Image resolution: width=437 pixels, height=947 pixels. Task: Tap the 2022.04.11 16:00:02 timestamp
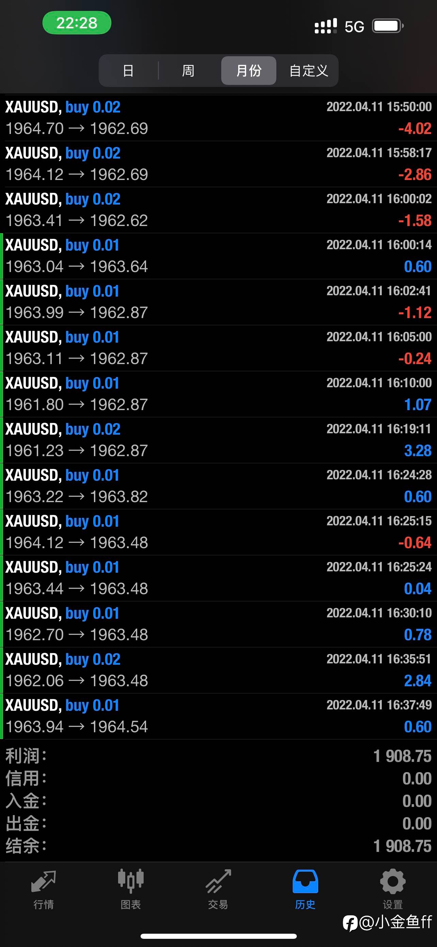click(x=379, y=198)
